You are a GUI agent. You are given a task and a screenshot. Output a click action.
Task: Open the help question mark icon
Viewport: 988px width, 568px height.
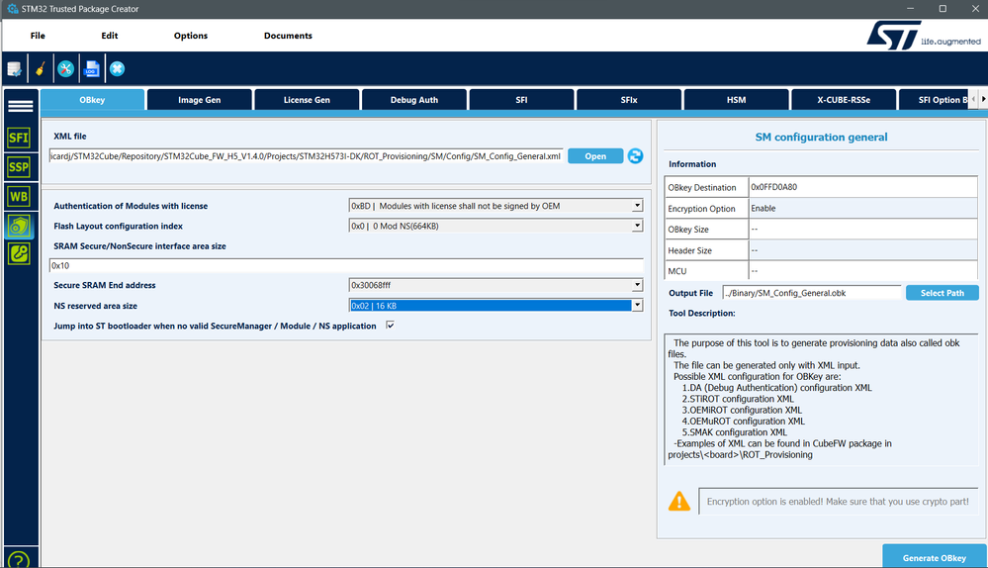[19, 559]
